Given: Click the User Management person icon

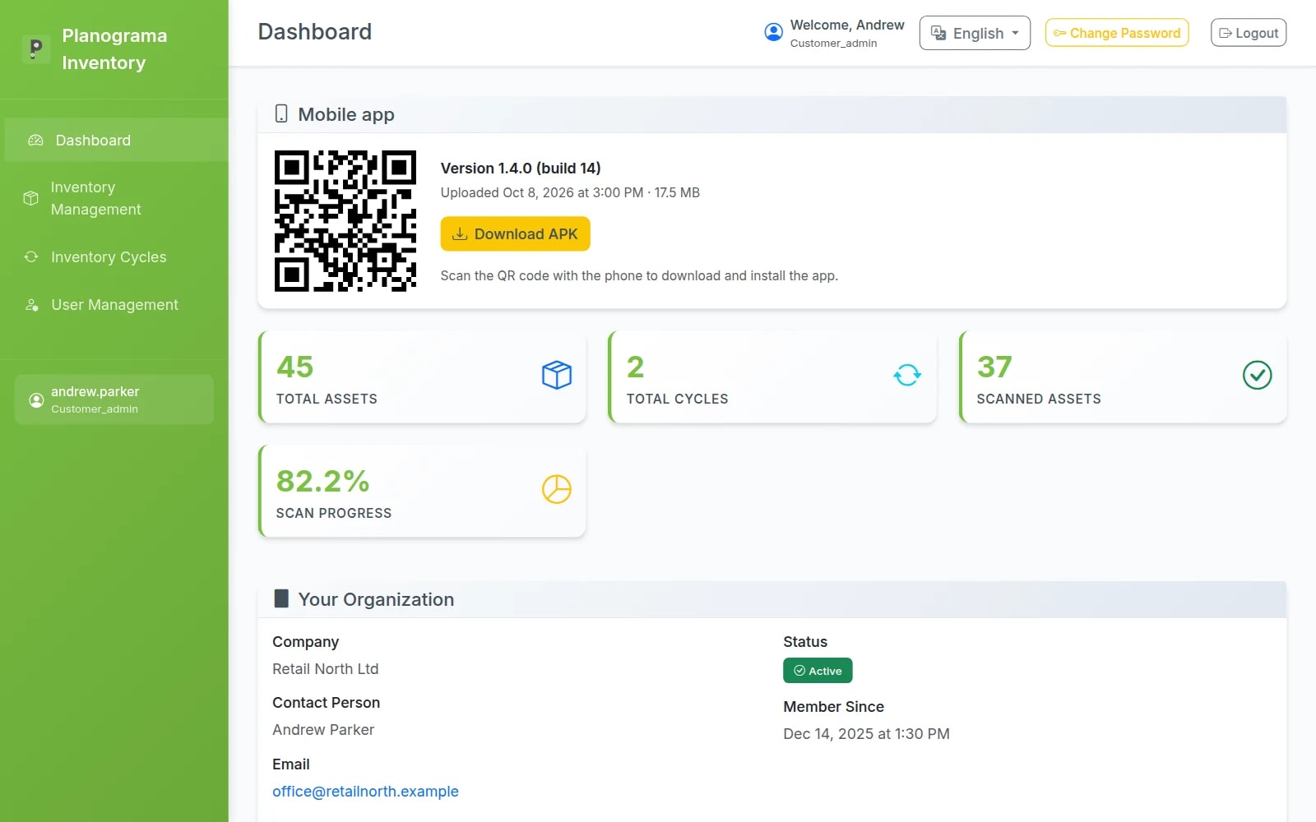Looking at the screenshot, I should [31, 305].
